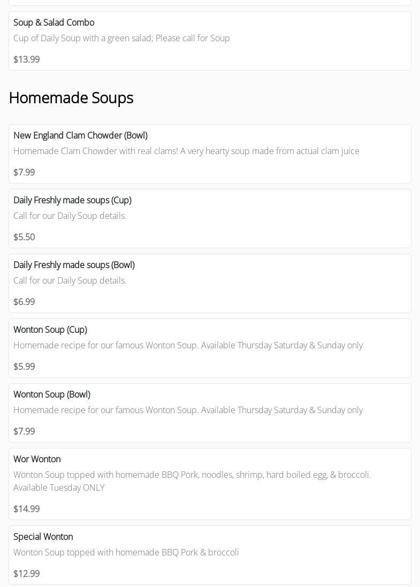Select New England Clam Chowder (Bowl)
The image size is (420, 587).
coord(80,135)
